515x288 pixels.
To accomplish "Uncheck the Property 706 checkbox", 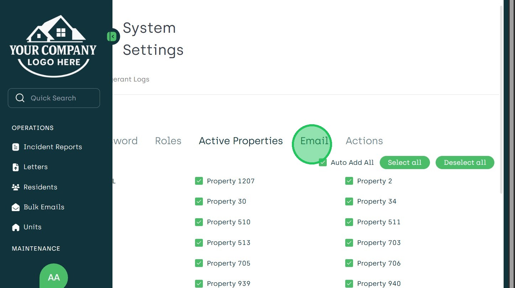I will tap(349, 263).
